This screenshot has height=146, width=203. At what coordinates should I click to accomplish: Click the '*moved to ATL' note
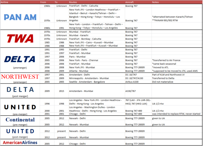pyautogui.click(x=161, y=67)
